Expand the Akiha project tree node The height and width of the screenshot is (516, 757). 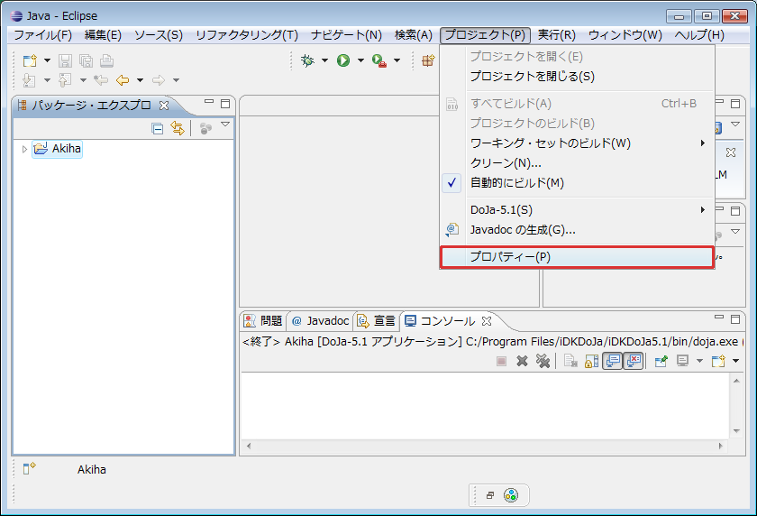(24, 149)
